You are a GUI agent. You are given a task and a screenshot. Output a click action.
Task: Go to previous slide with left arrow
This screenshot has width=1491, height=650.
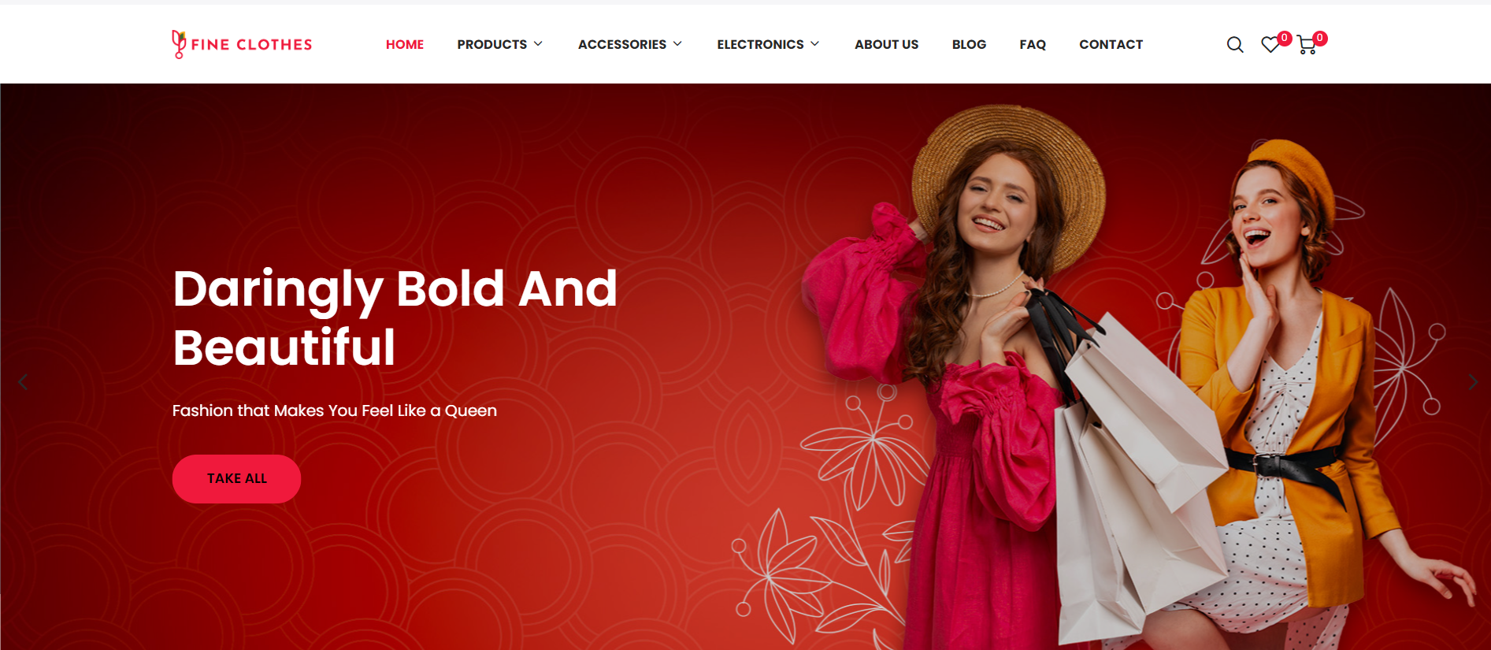(x=22, y=382)
